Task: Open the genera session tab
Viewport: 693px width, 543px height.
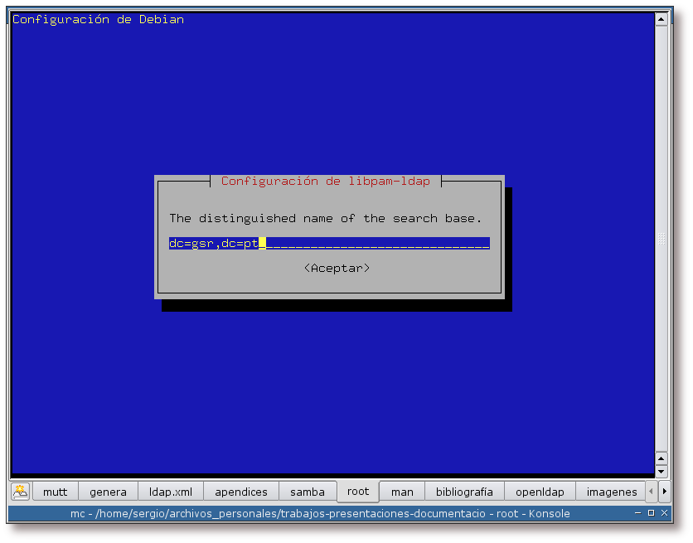Action: [108, 492]
